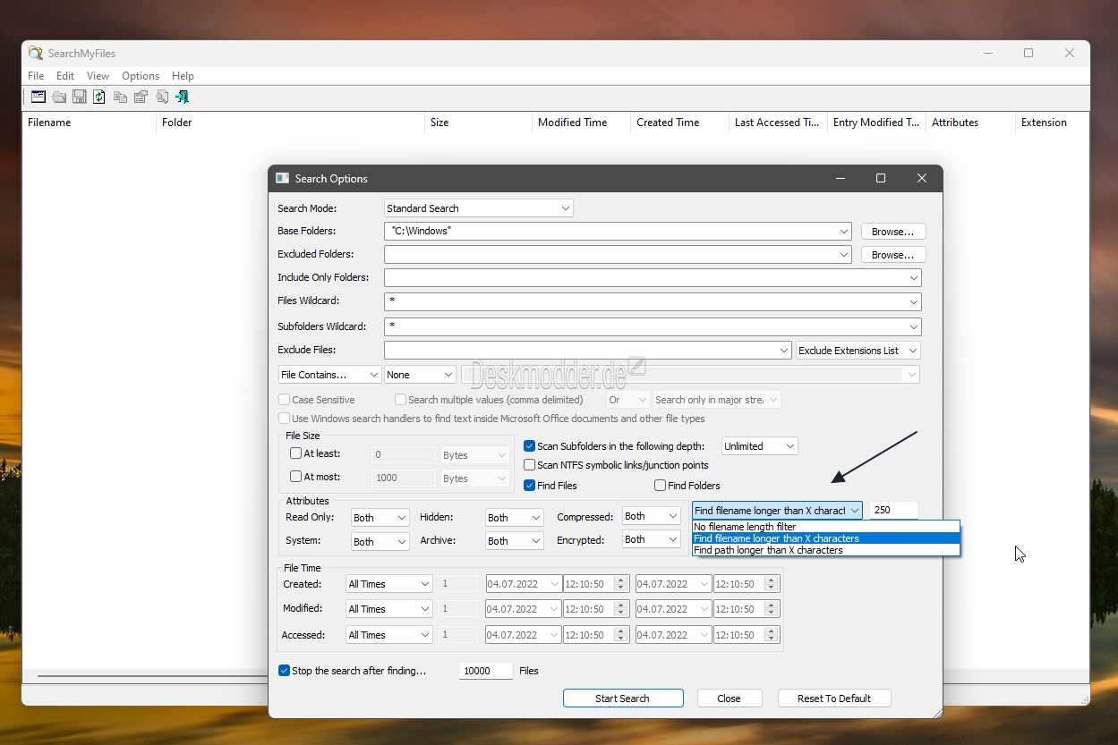1118x745 pixels.
Task: Click Browse for Base Folders
Action: point(893,232)
